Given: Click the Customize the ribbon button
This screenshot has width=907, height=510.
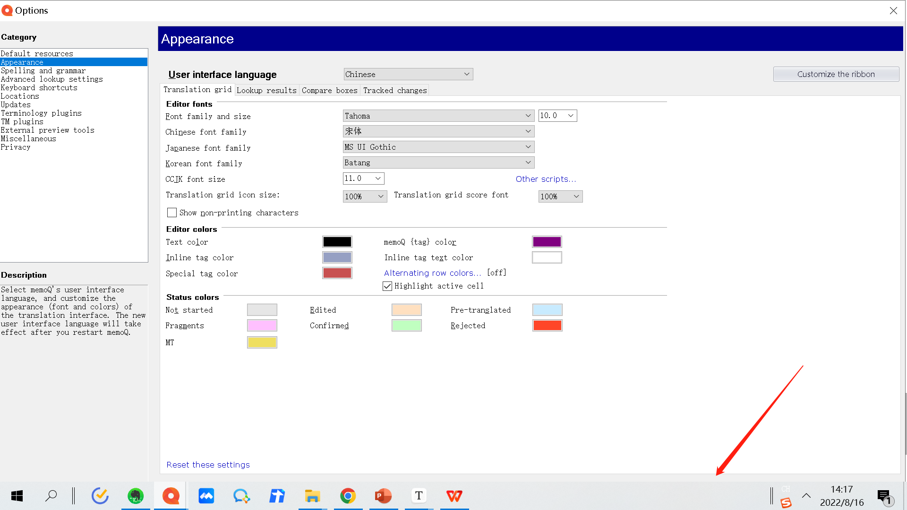Looking at the screenshot, I should [836, 74].
